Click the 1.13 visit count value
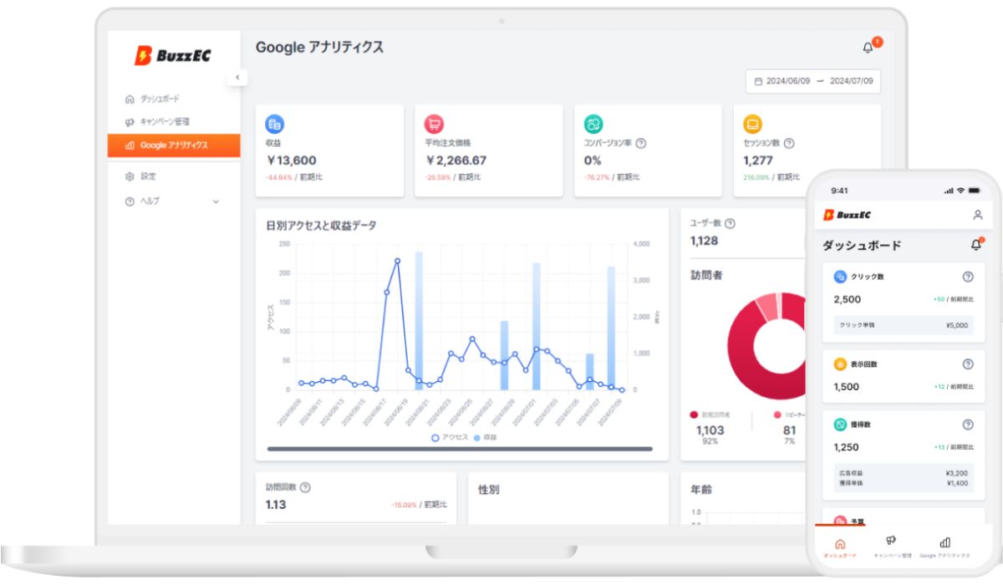Image resolution: width=1003 pixels, height=585 pixels. coord(276,505)
